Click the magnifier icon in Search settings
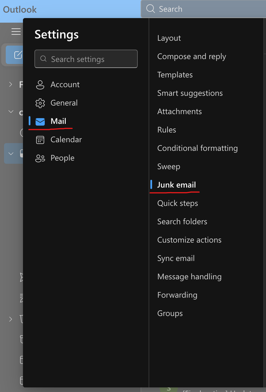Image resolution: width=266 pixels, height=392 pixels. (x=43, y=59)
